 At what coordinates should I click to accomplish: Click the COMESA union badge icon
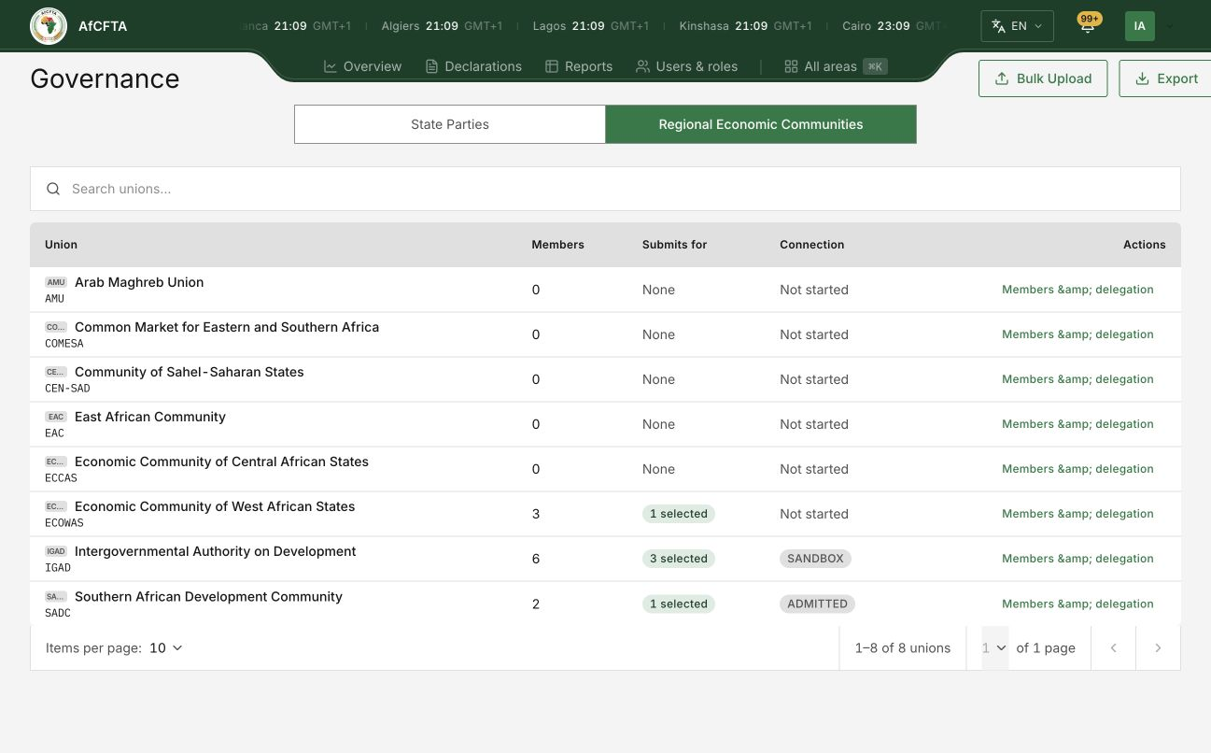[x=56, y=327]
